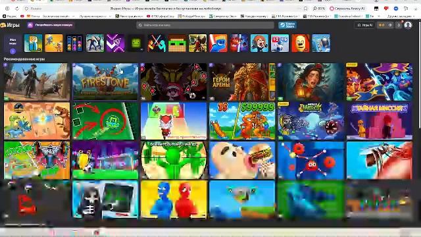The height and width of the screenshot is (237, 421).
Task: Open the woman with lantern game tile
Action: (x=311, y=82)
